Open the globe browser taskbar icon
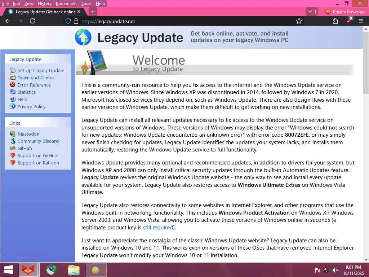This screenshot has width=369, height=277. pos(51,270)
